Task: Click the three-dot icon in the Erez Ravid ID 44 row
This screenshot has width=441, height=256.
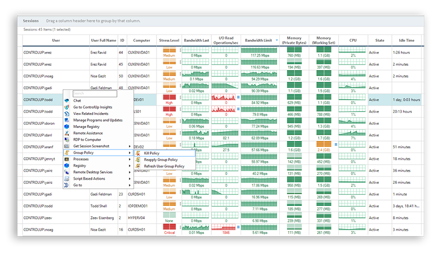Action: (180, 50)
